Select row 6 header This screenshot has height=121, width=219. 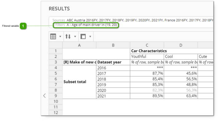click(55, 79)
